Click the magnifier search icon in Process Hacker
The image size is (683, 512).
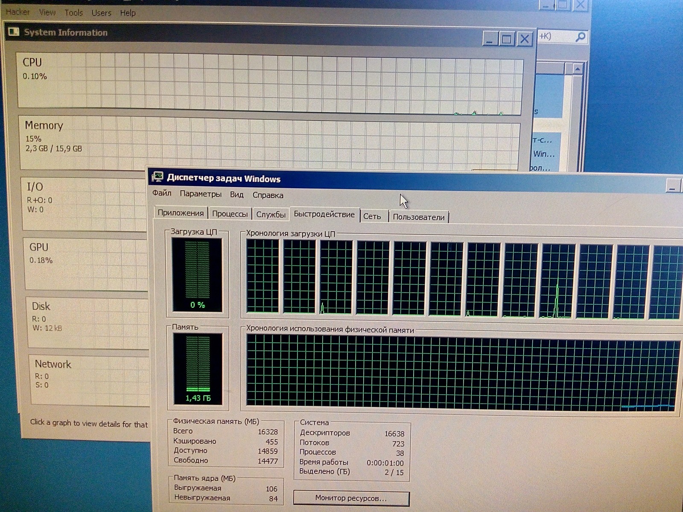(580, 37)
